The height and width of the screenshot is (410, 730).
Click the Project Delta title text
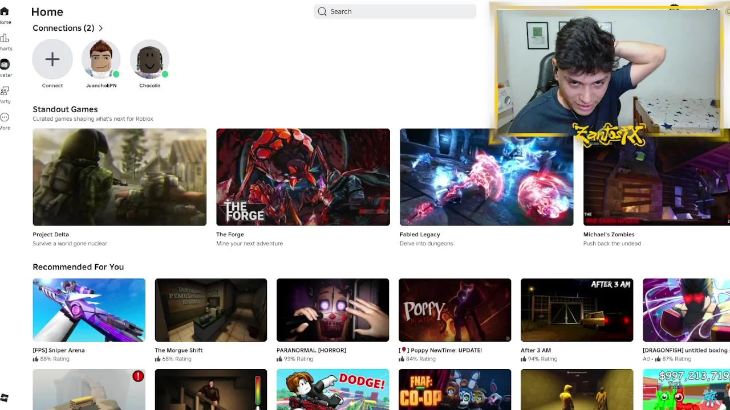[51, 235]
